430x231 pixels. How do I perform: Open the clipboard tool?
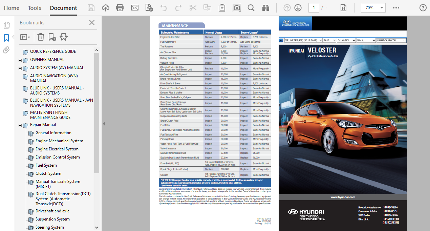222,7
